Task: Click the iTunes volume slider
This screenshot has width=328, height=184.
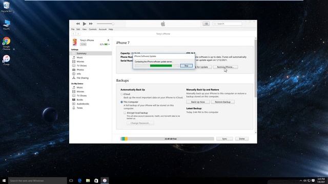Action: tap(106, 24)
